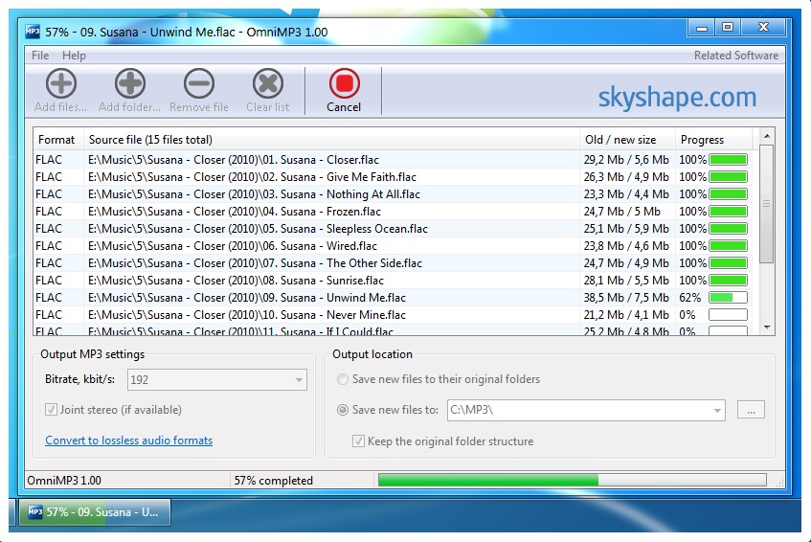Sort list by Format column header
This screenshot has width=811, height=542.
57,140
